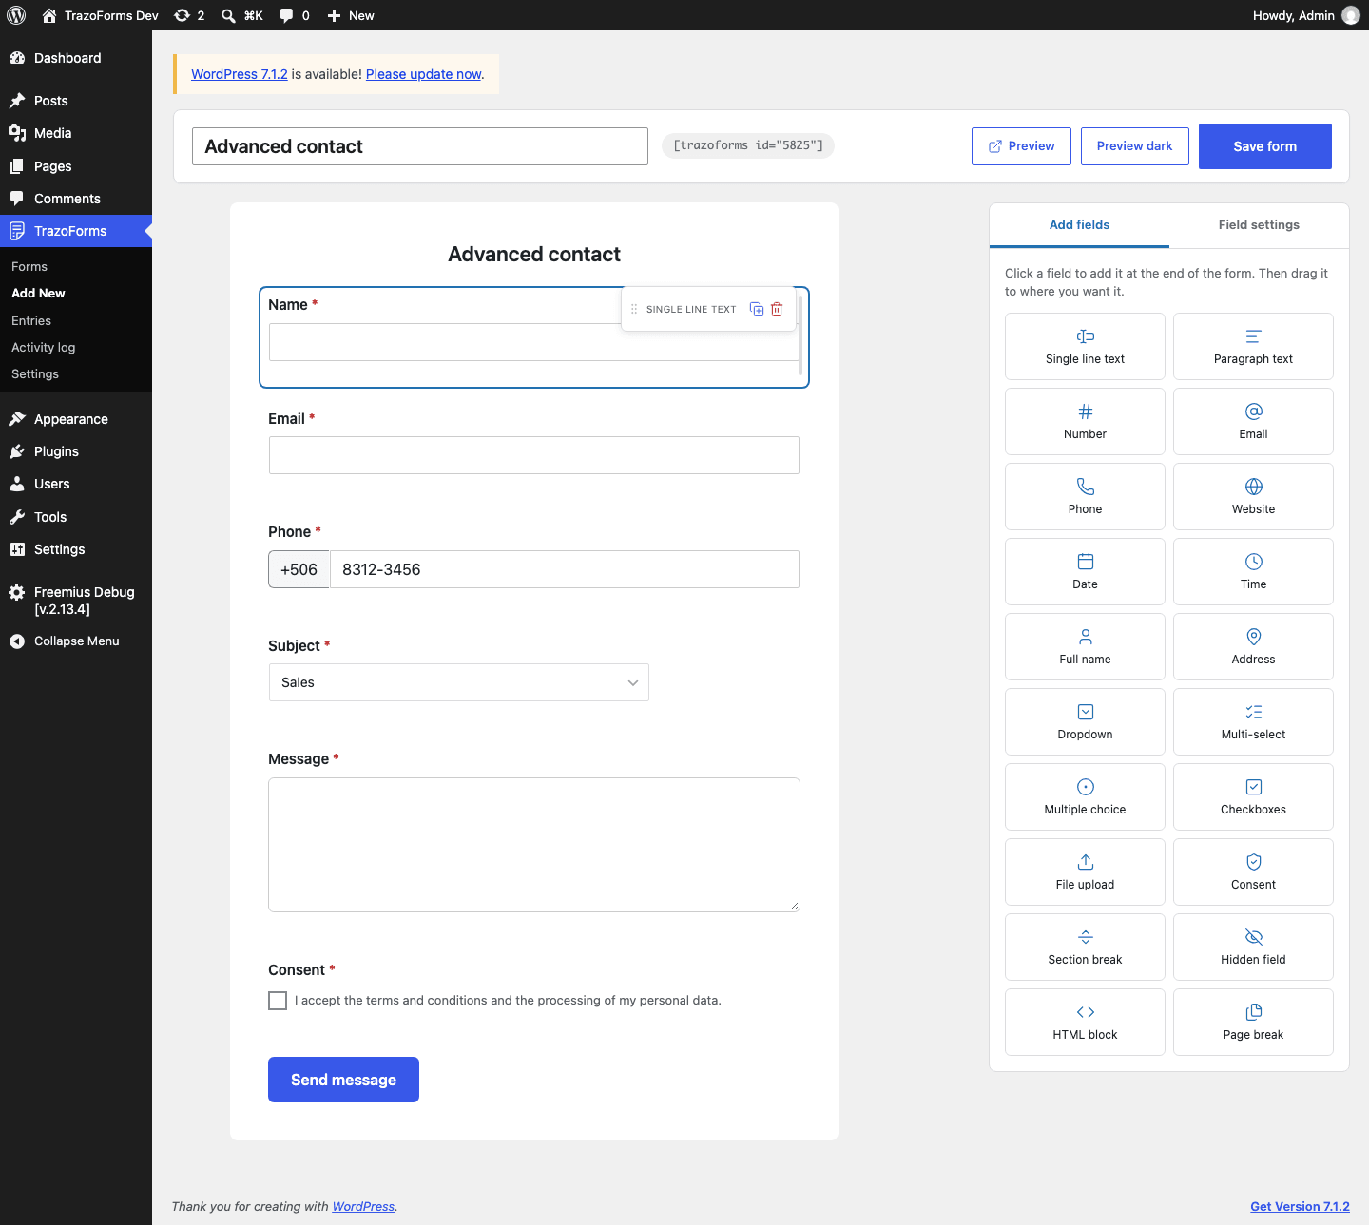Image resolution: width=1369 pixels, height=1225 pixels.
Task: Save the form
Action: (x=1264, y=146)
